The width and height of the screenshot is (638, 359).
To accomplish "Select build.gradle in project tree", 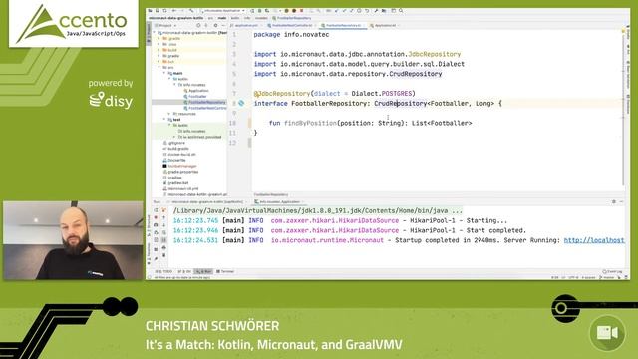I will 178,149.
